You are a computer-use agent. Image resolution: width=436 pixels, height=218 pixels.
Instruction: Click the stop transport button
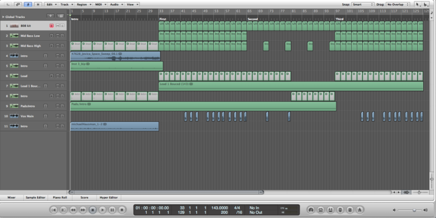93,210
